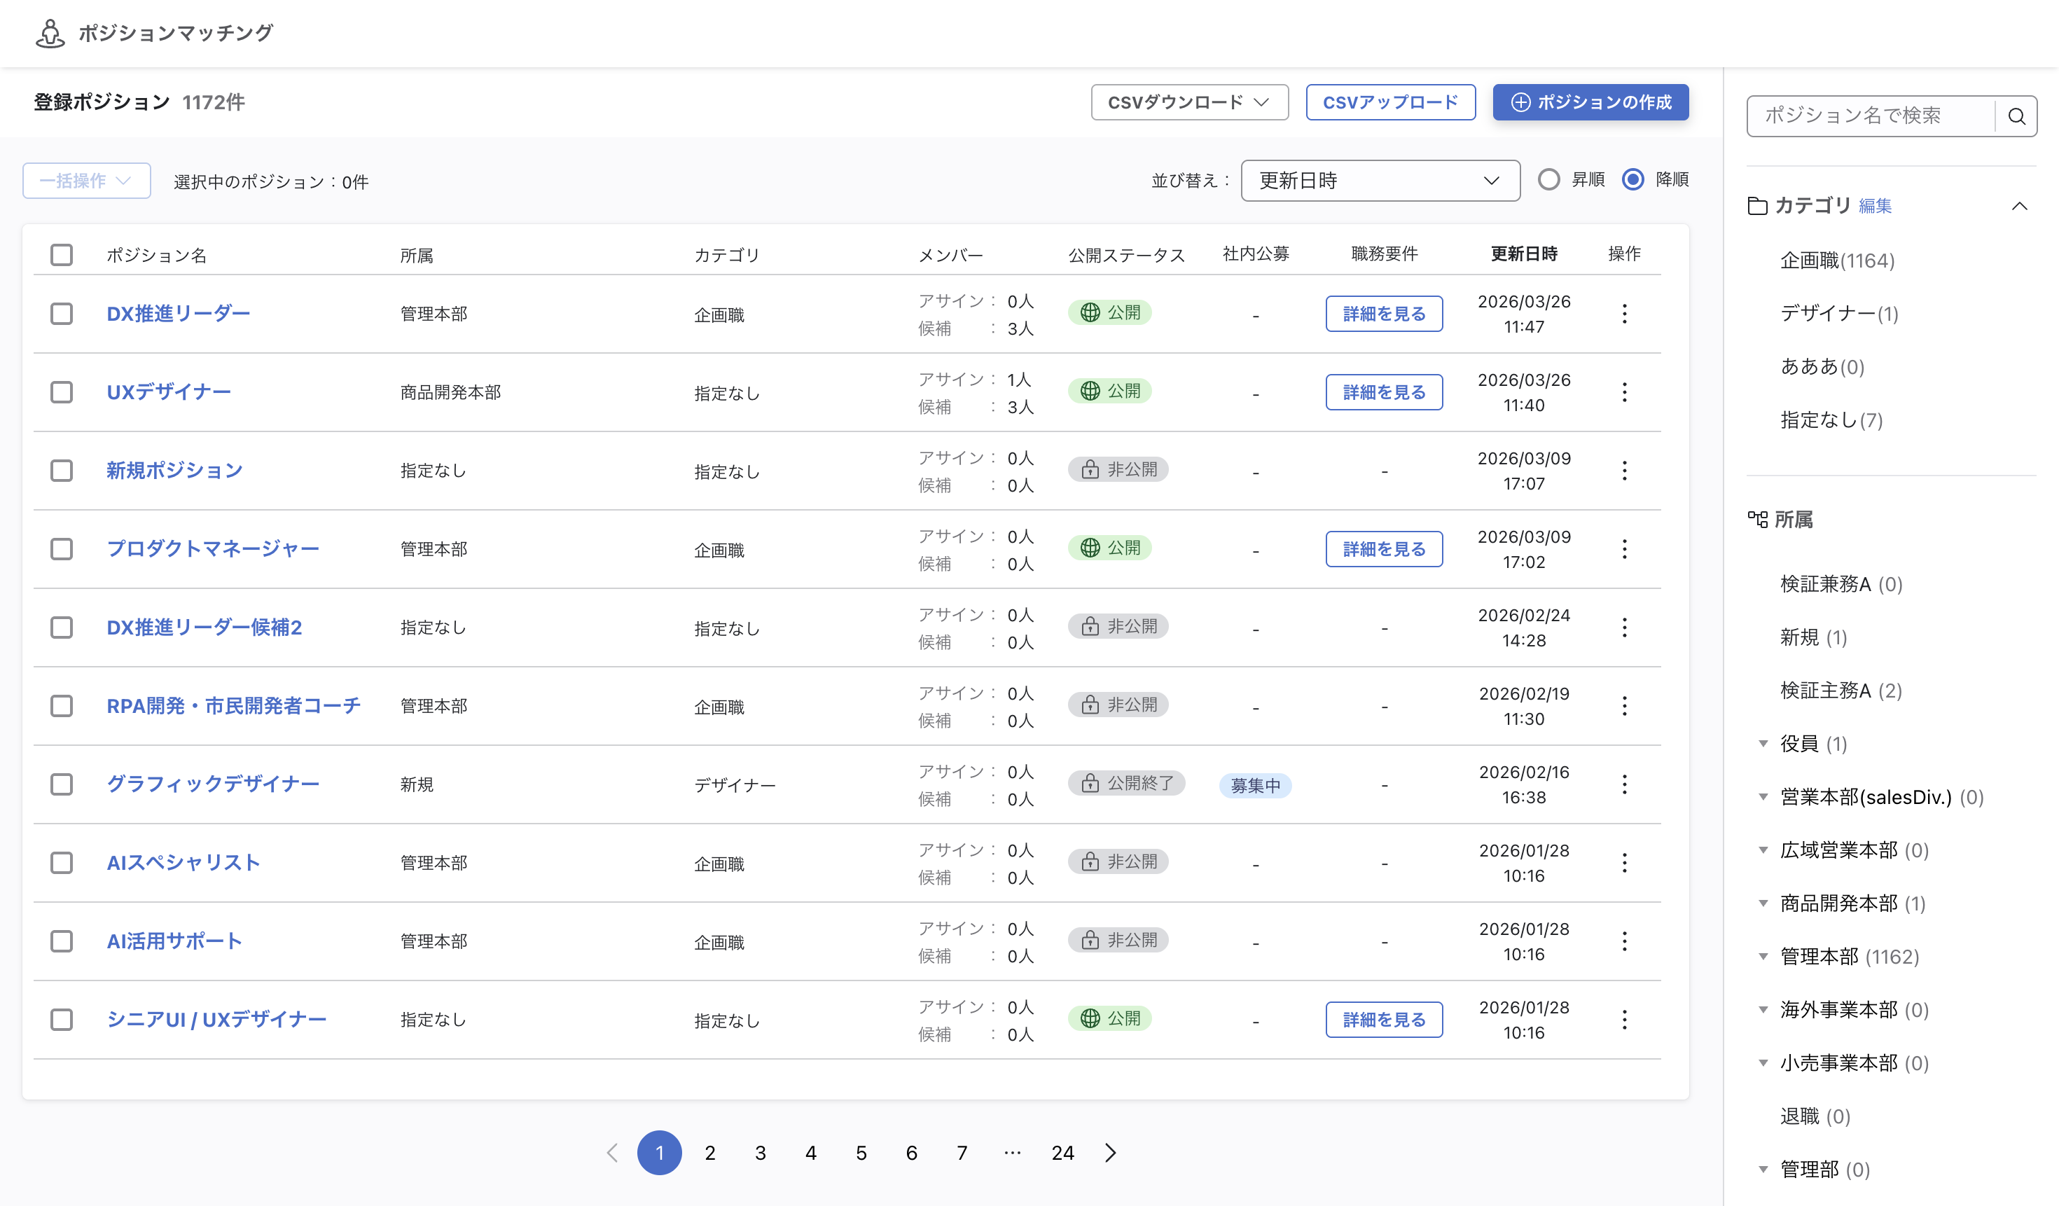Click the ポジションの作成 button
Viewport: 2059px width, 1206px height.
pos(1590,102)
